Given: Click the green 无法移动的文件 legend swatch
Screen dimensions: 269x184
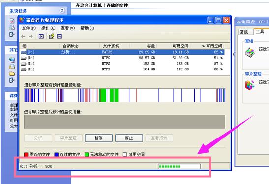Looking at the screenshot, I should pos(87,155).
